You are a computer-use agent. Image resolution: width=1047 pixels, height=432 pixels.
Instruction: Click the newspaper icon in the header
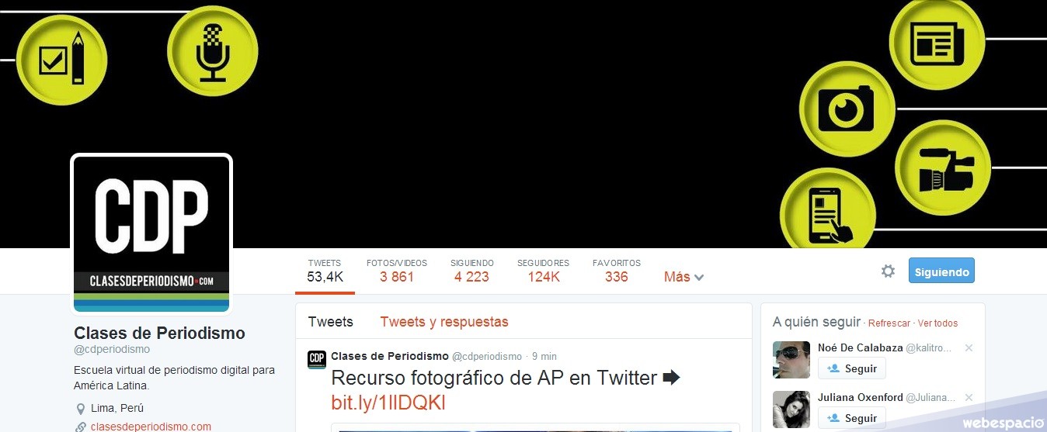click(937, 38)
